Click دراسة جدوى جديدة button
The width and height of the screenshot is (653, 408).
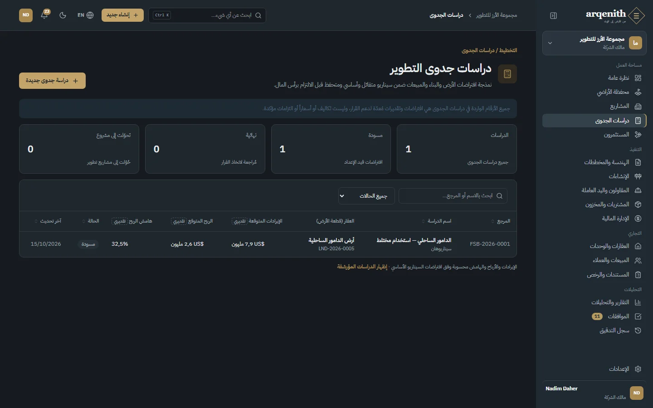click(x=52, y=81)
